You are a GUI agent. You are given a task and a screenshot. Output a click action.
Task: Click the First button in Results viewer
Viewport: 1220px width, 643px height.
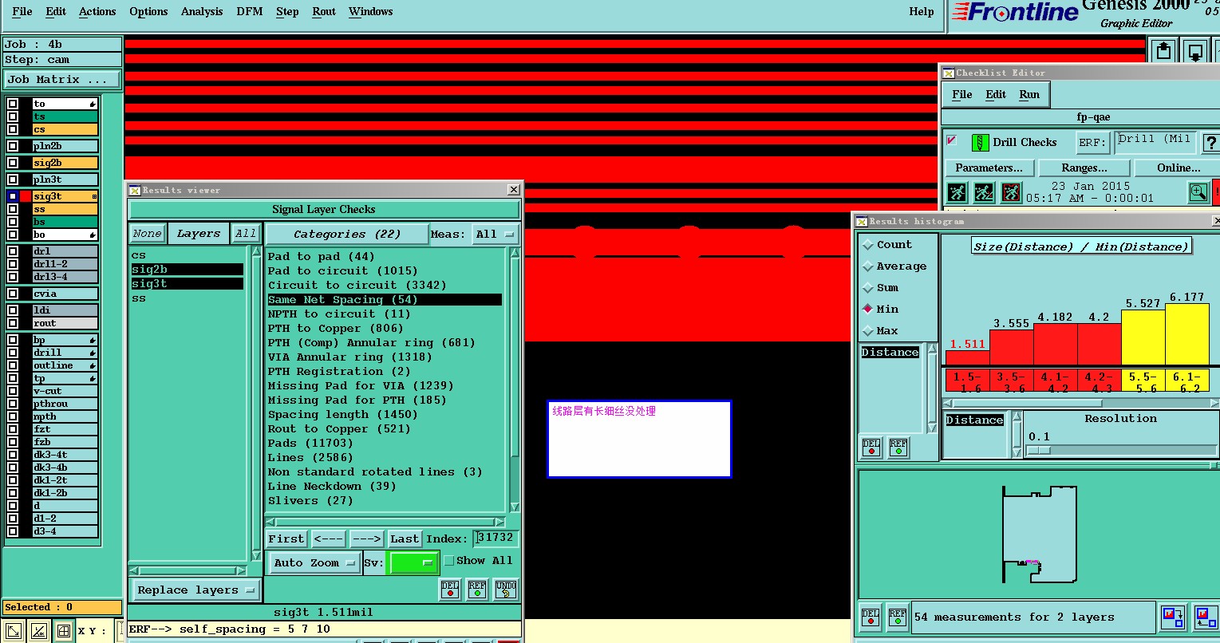(286, 539)
